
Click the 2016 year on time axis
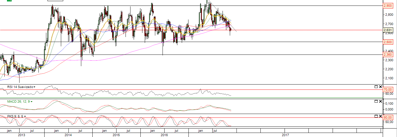pos(164,135)
